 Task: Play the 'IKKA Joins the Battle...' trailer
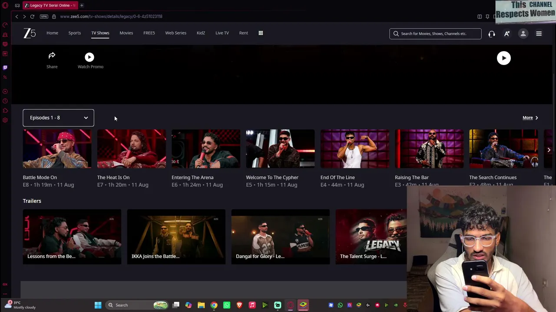pos(176,237)
